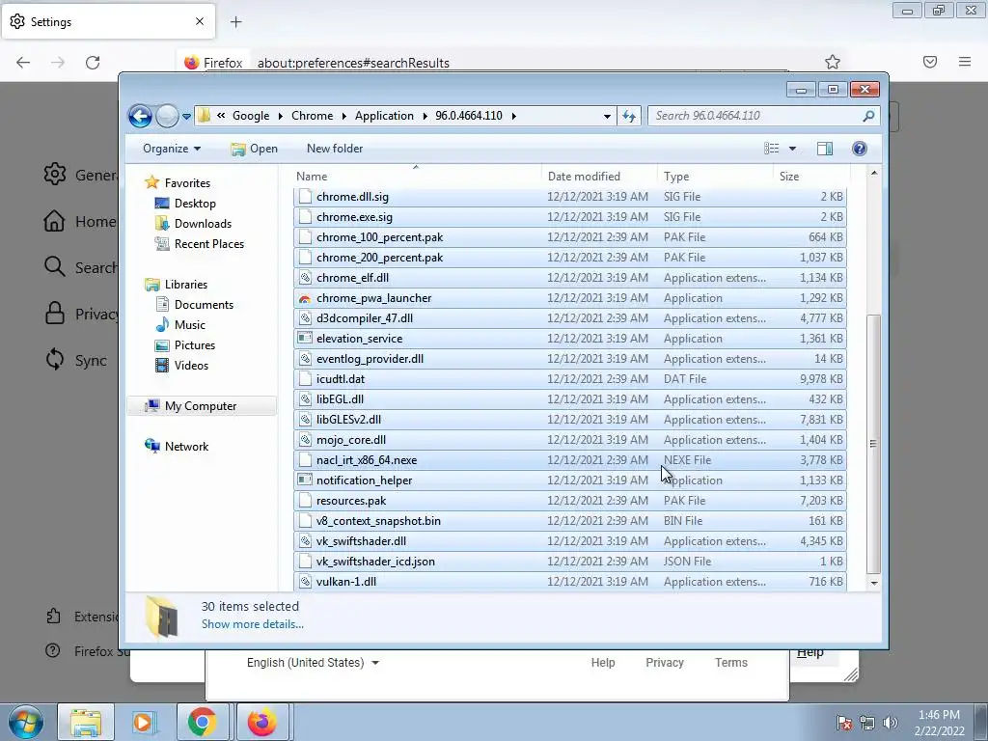
Task: Open the Pictures library
Action: 194,345
